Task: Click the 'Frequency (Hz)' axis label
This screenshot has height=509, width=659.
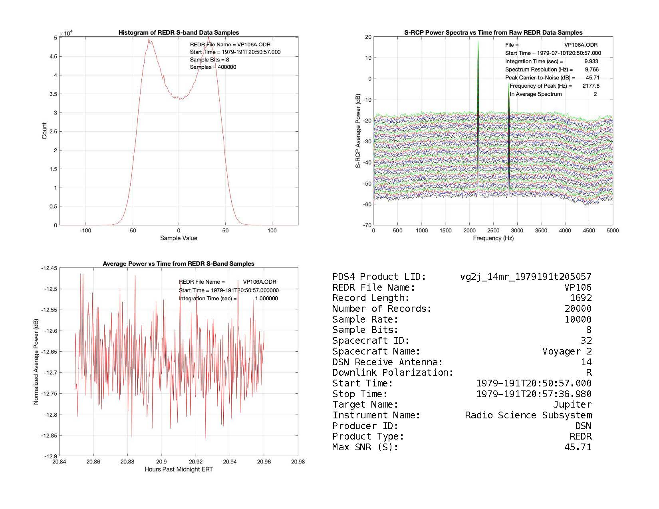Action: pos(493,238)
